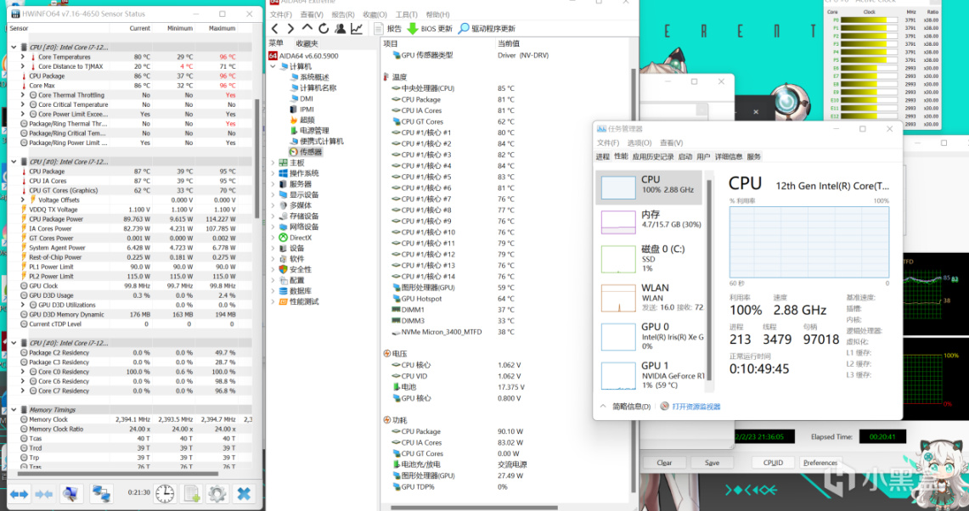Click the 驱动程序更新 toolbar button
Viewport: 969px width, 511px height.
coord(487,28)
